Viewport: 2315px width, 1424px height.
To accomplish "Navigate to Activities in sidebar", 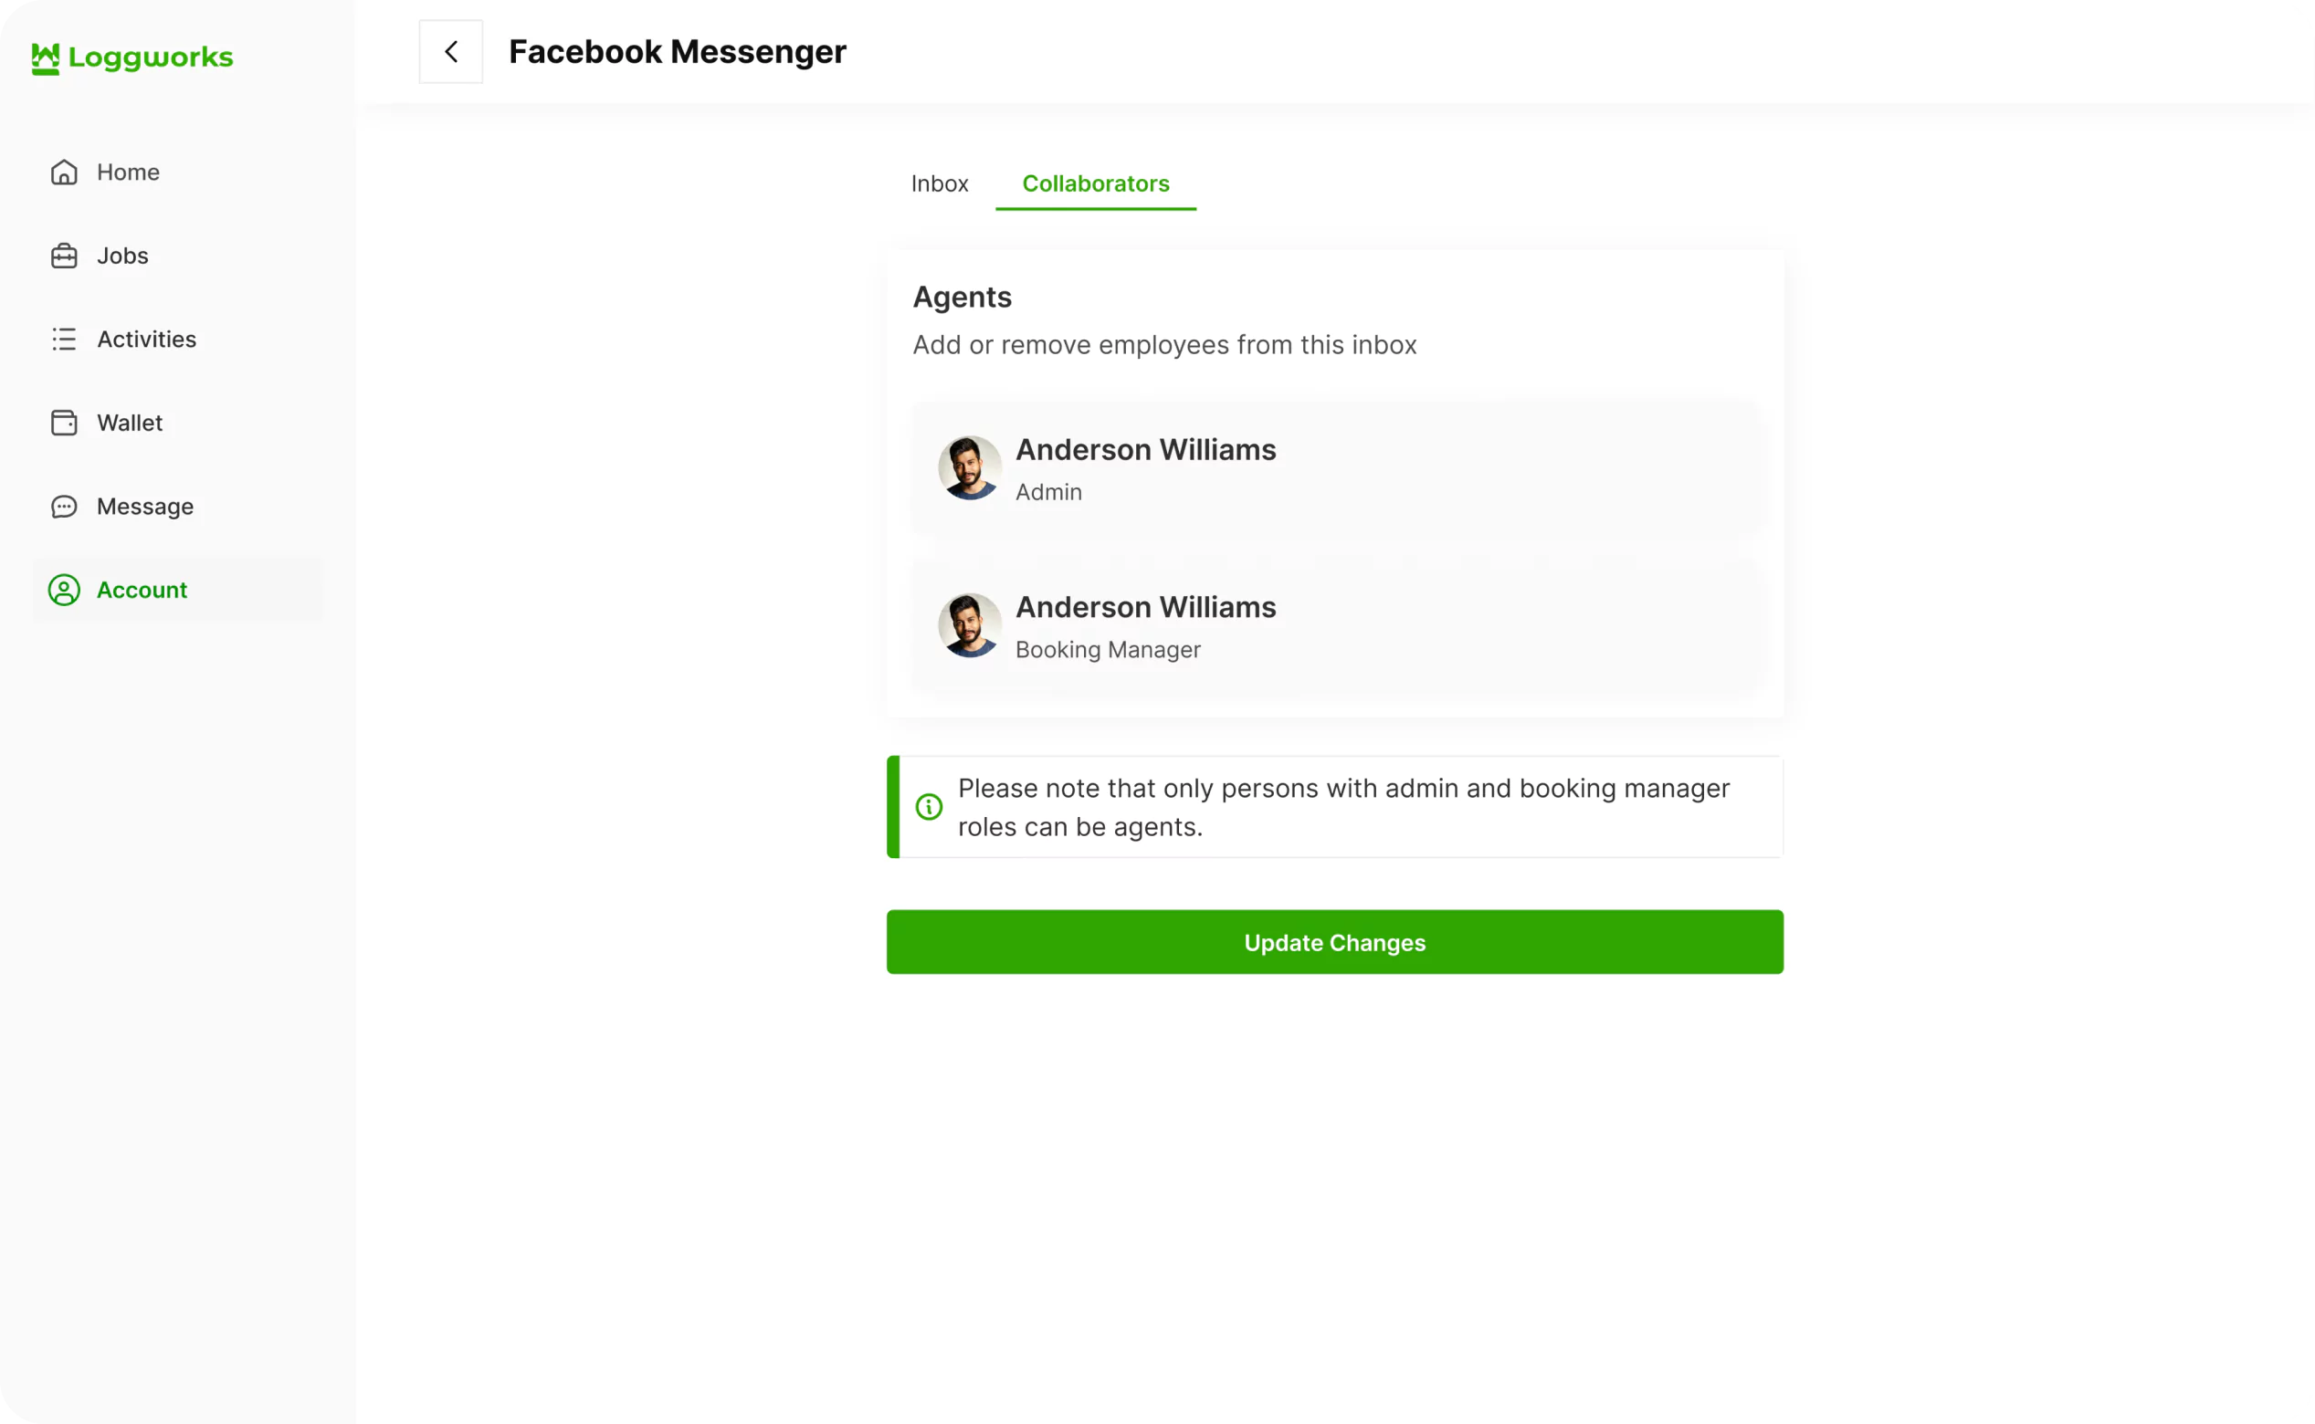I will [147, 339].
